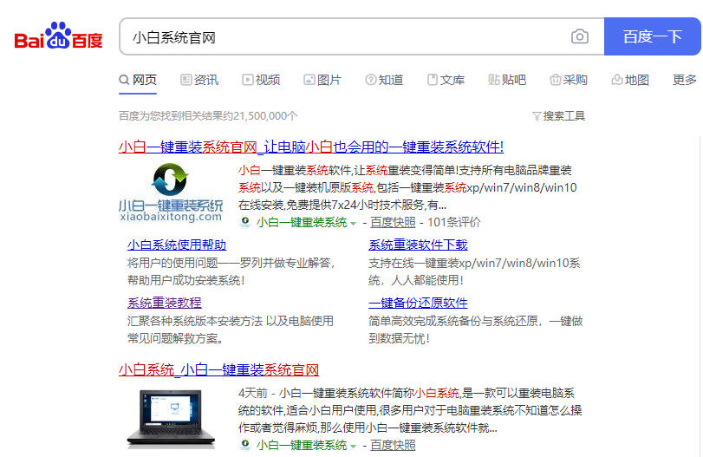Expand dropdown arrow beside first result's site name
This screenshot has width=703, height=457.
[x=354, y=224]
